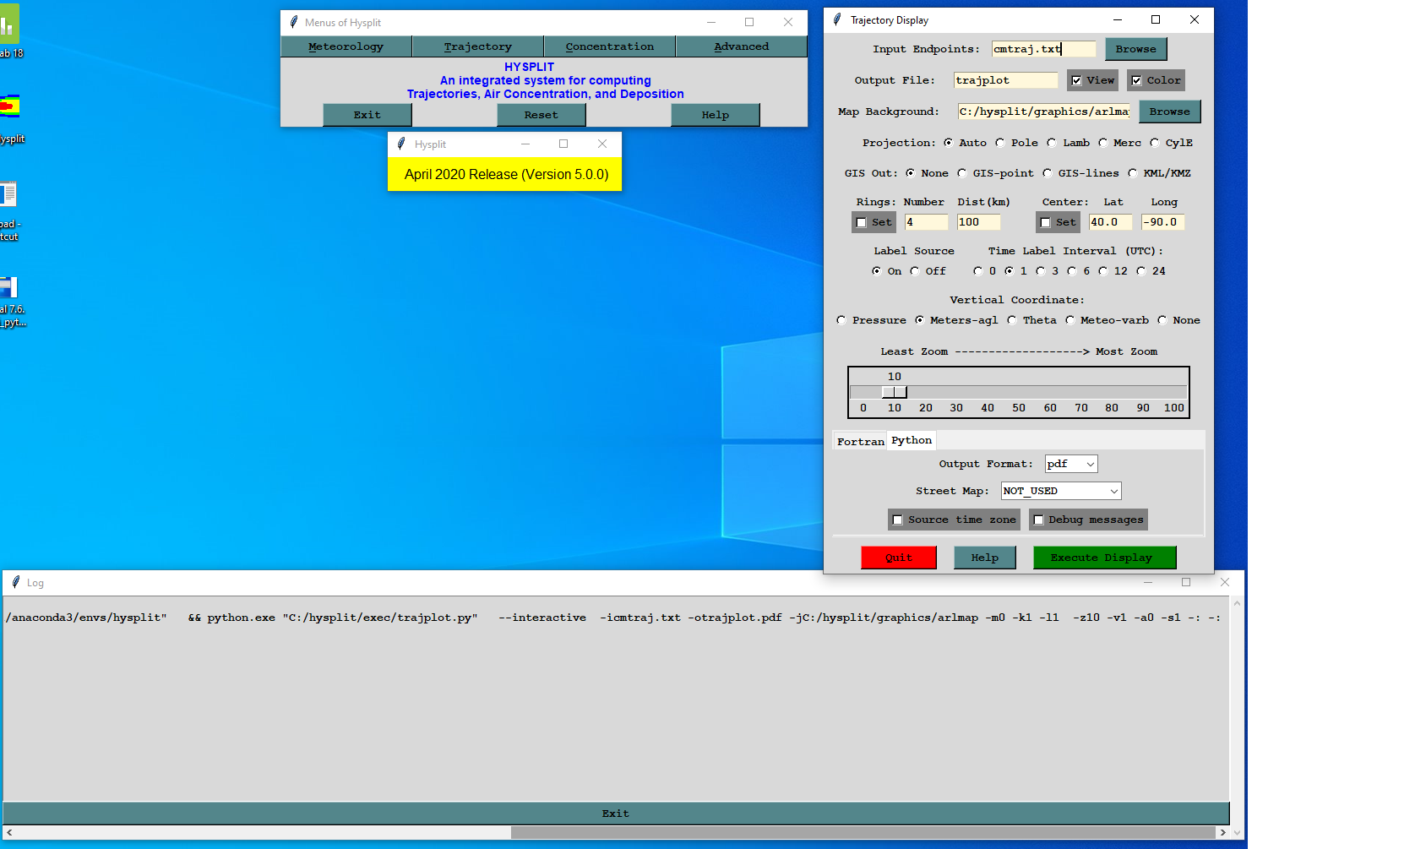Select Pole projection radio button

point(1000,143)
